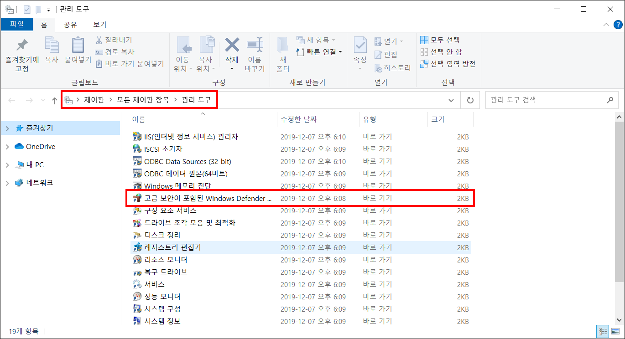Image resolution: width=625 pixels, height=339 pixels.
Task: Select 리소스 모니터 item
Action: coord(300,260)
